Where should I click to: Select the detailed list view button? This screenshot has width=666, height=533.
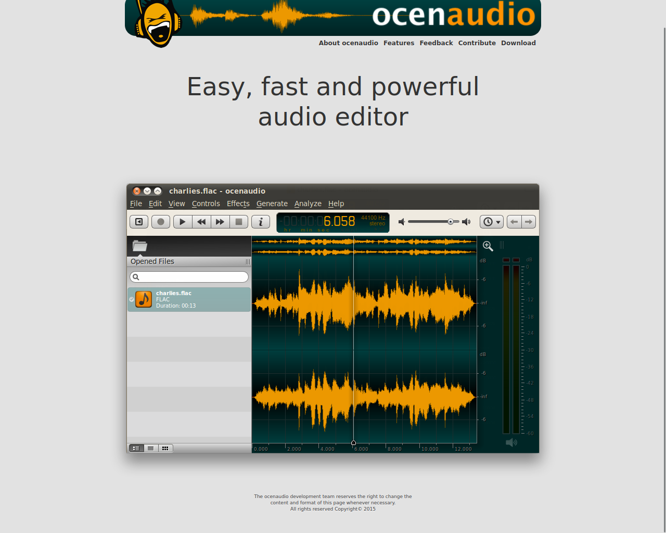pos(136,448)
